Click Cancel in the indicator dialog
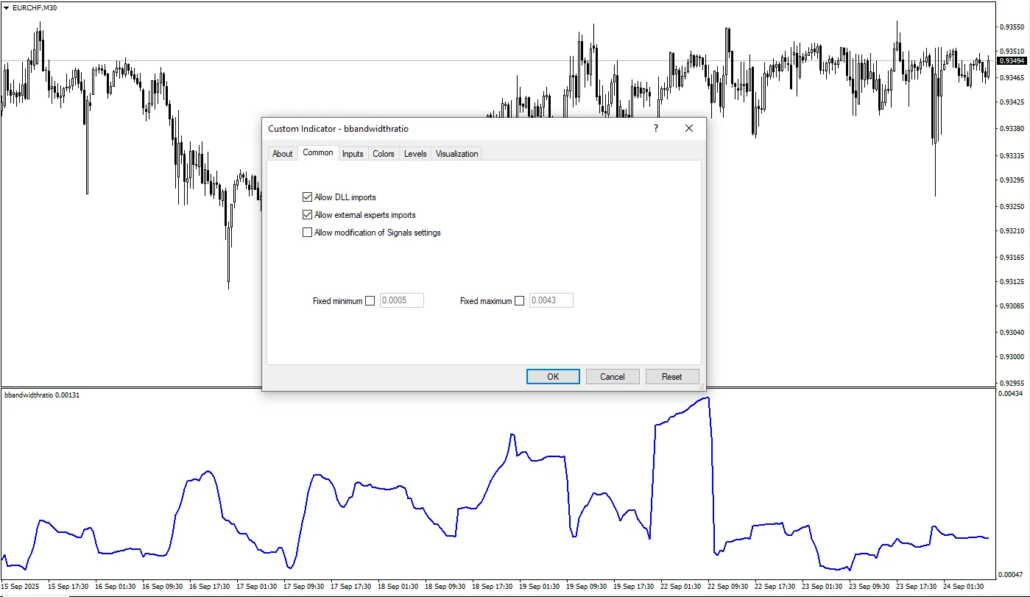Screen dimensions: 1030x597 pos(613,376)
